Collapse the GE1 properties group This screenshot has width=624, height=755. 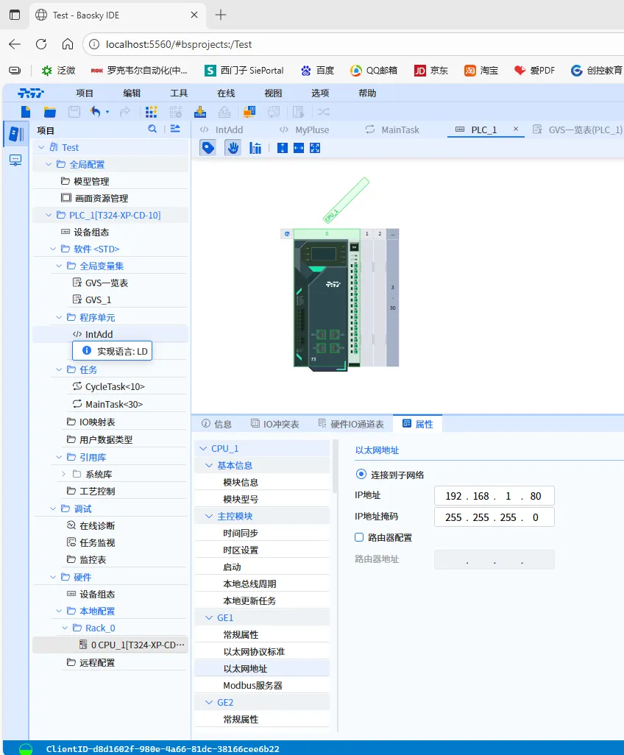click(x=209, y=618)
